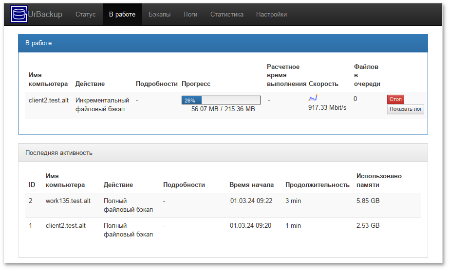Open the Настройки tab
This screenshot has height=270, width=449.
[271, 14]
